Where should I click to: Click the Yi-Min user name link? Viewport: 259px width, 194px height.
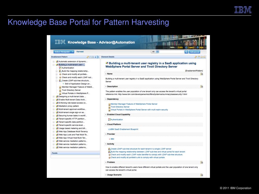click(180, 47)
